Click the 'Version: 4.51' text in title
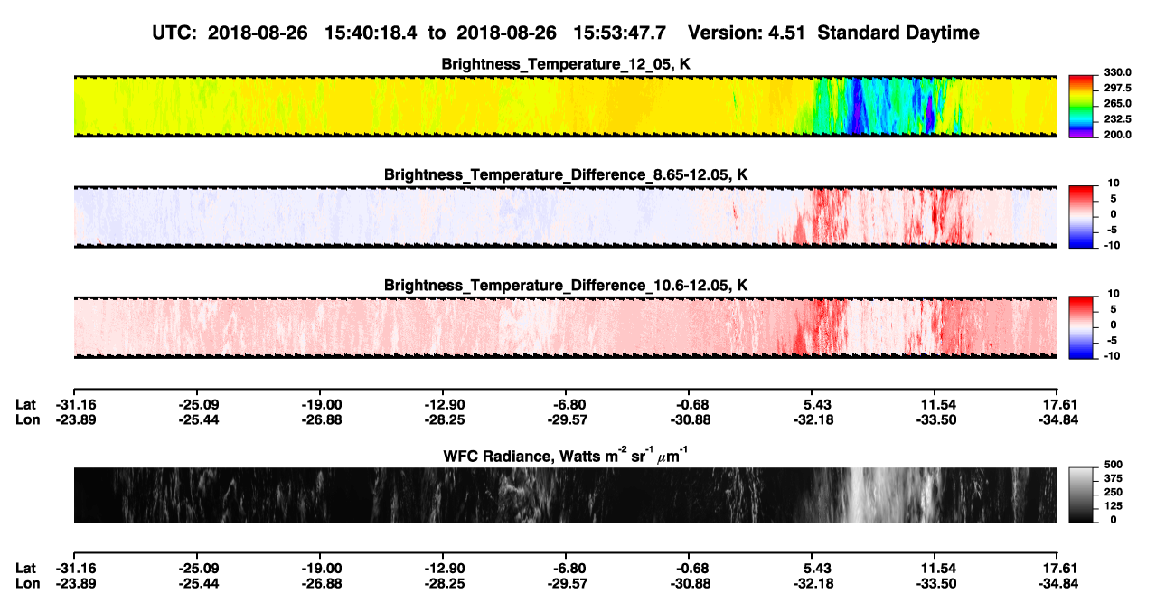The height and width of the screenshot is (603, 1175). [x=747, y=33]
